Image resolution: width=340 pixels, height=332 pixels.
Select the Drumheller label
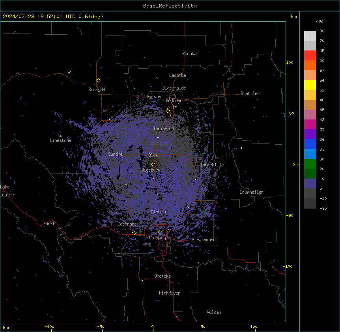tap(252, 192)
